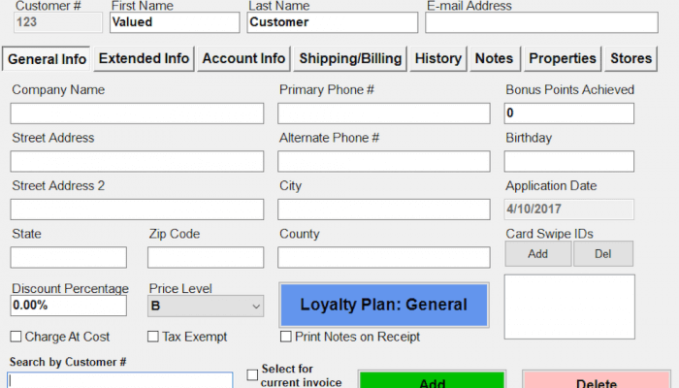Click the green Add button
This screenshot has height=388, width=679.
432,380
